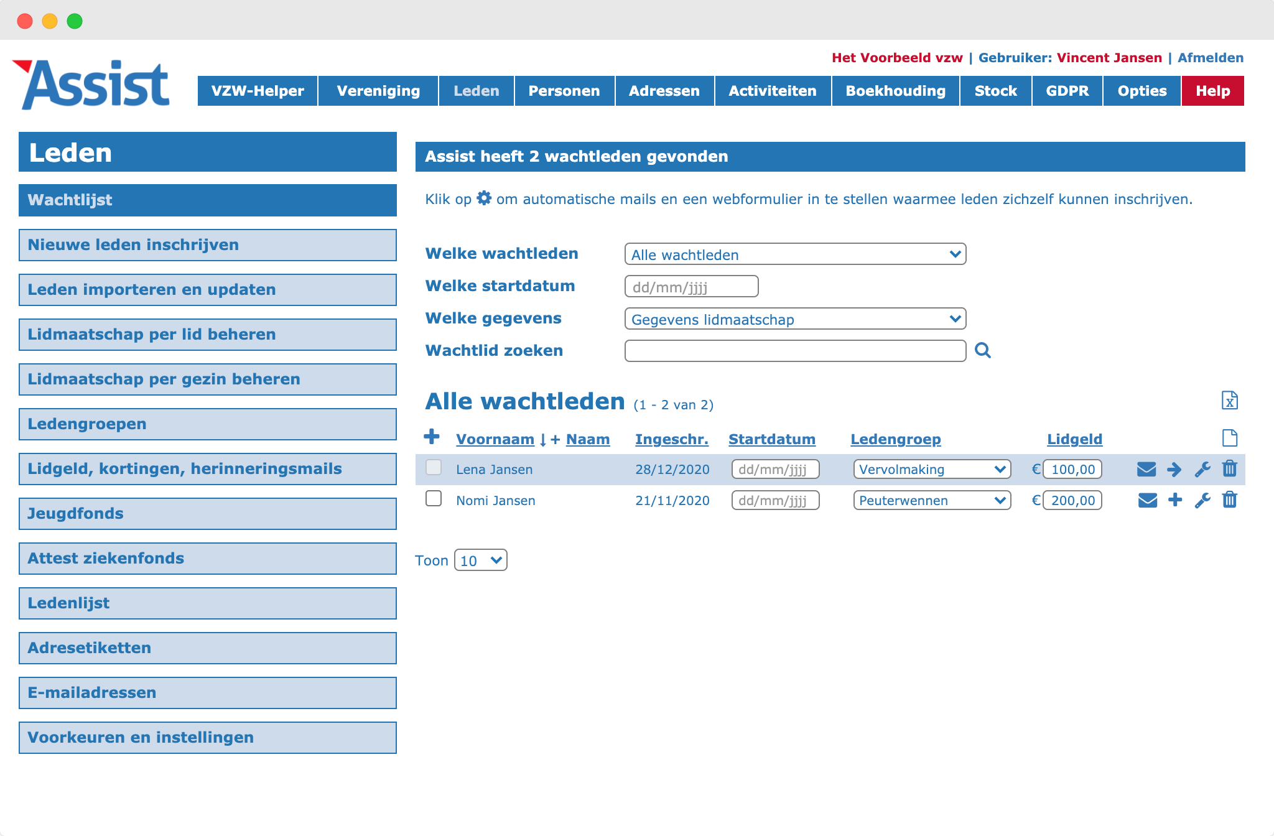Open the Stock menu

[996, 91]
